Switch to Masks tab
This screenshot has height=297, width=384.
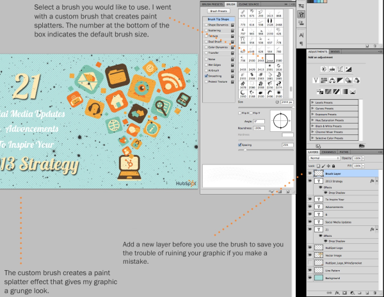click(x=335, y=52)
